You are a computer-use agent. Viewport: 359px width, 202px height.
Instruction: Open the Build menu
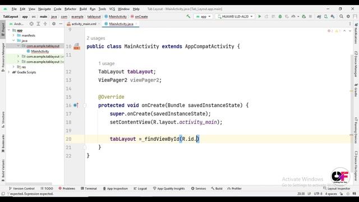pos(83,9)
